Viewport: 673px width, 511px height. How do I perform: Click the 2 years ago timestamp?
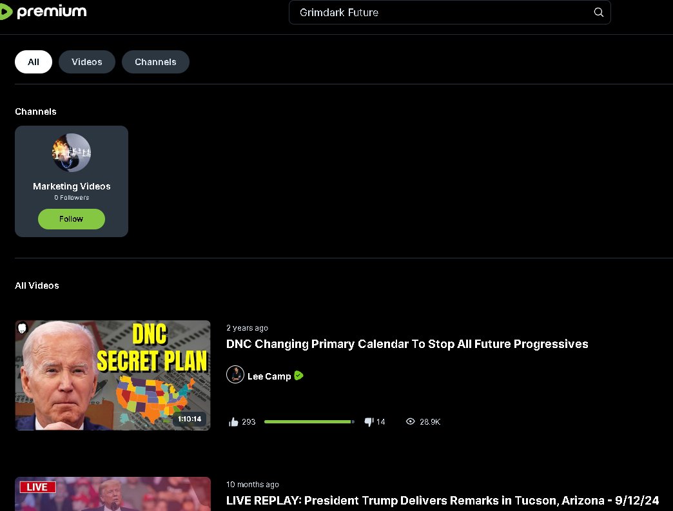pos(248,328)
